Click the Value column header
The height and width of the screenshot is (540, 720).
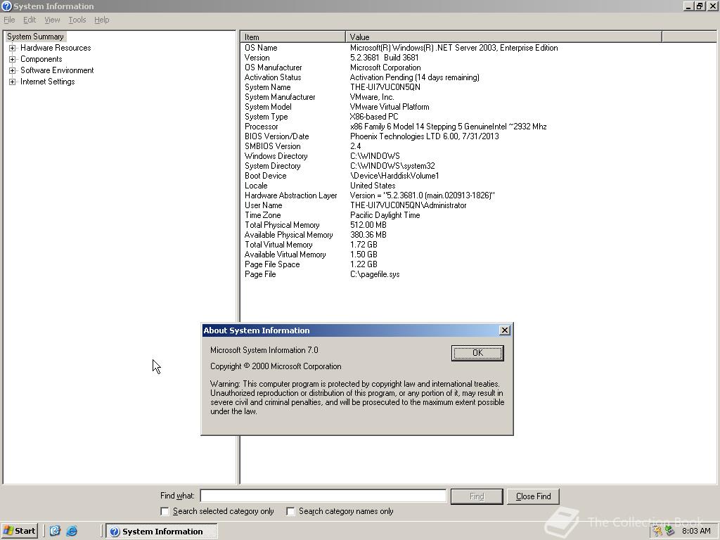click(503, 37)
